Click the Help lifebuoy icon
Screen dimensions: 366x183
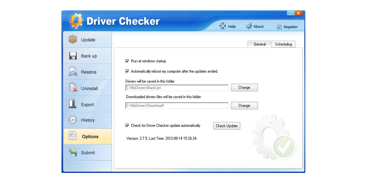(x=223, y=26)
